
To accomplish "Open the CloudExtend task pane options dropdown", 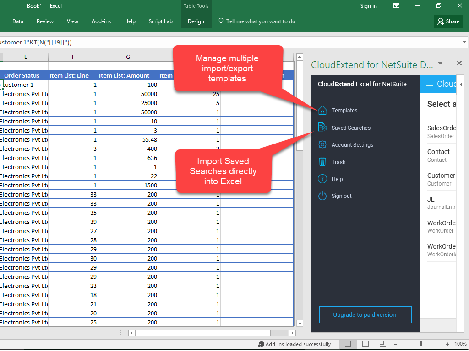I will pos(440,63).
